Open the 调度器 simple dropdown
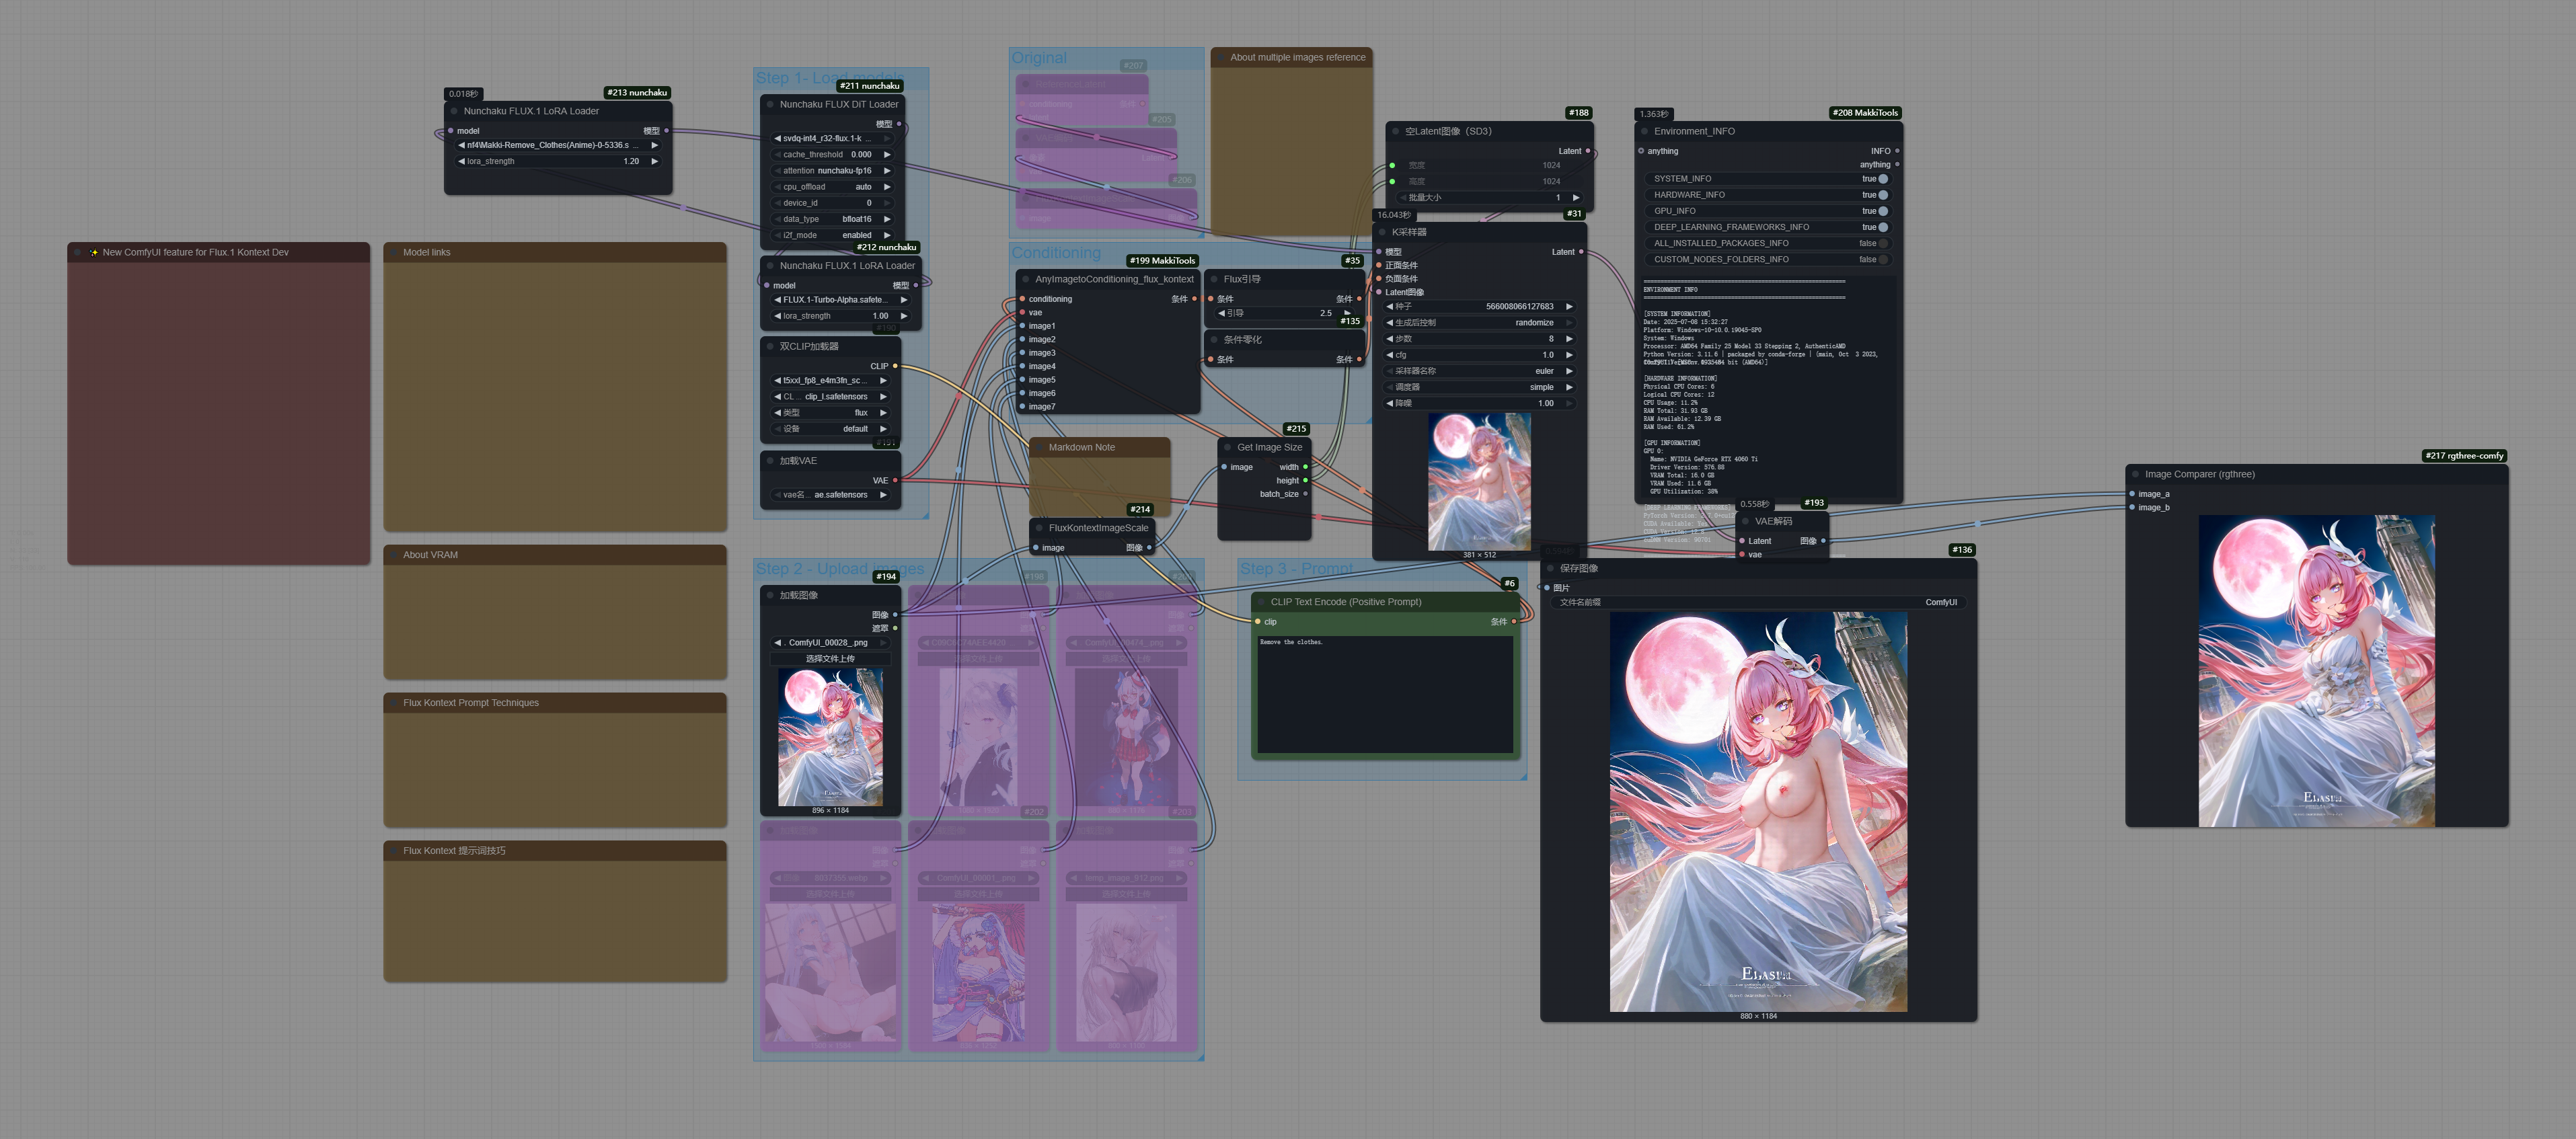This screenshot has width=2576, height=1139. click(1479, 387)
